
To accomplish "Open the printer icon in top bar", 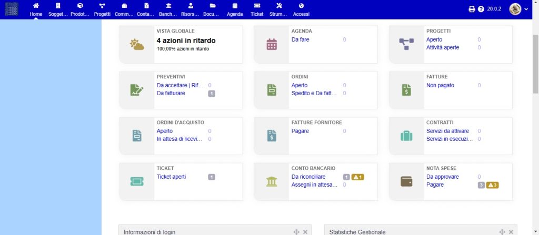I will coord(472,9).
